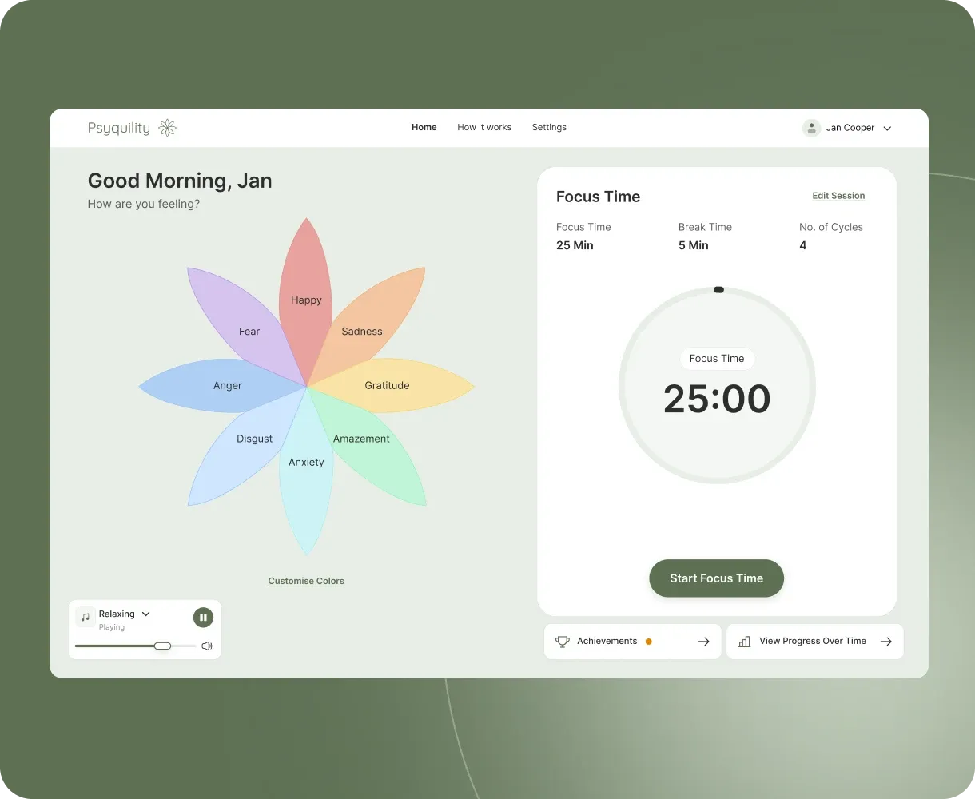Mute music with the speaker icon

point(207,646)
